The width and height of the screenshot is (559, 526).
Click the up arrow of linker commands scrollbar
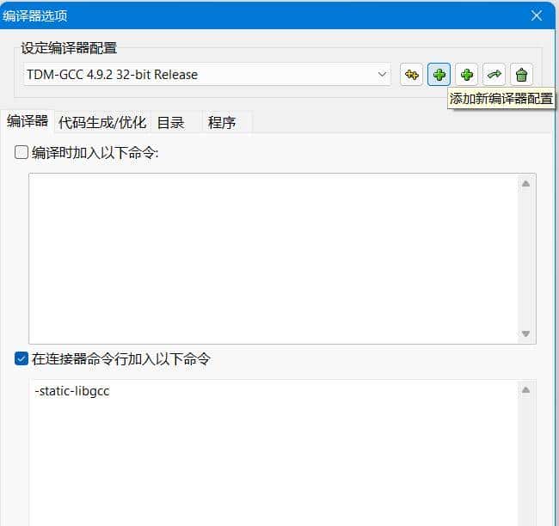tap(525, 390)
